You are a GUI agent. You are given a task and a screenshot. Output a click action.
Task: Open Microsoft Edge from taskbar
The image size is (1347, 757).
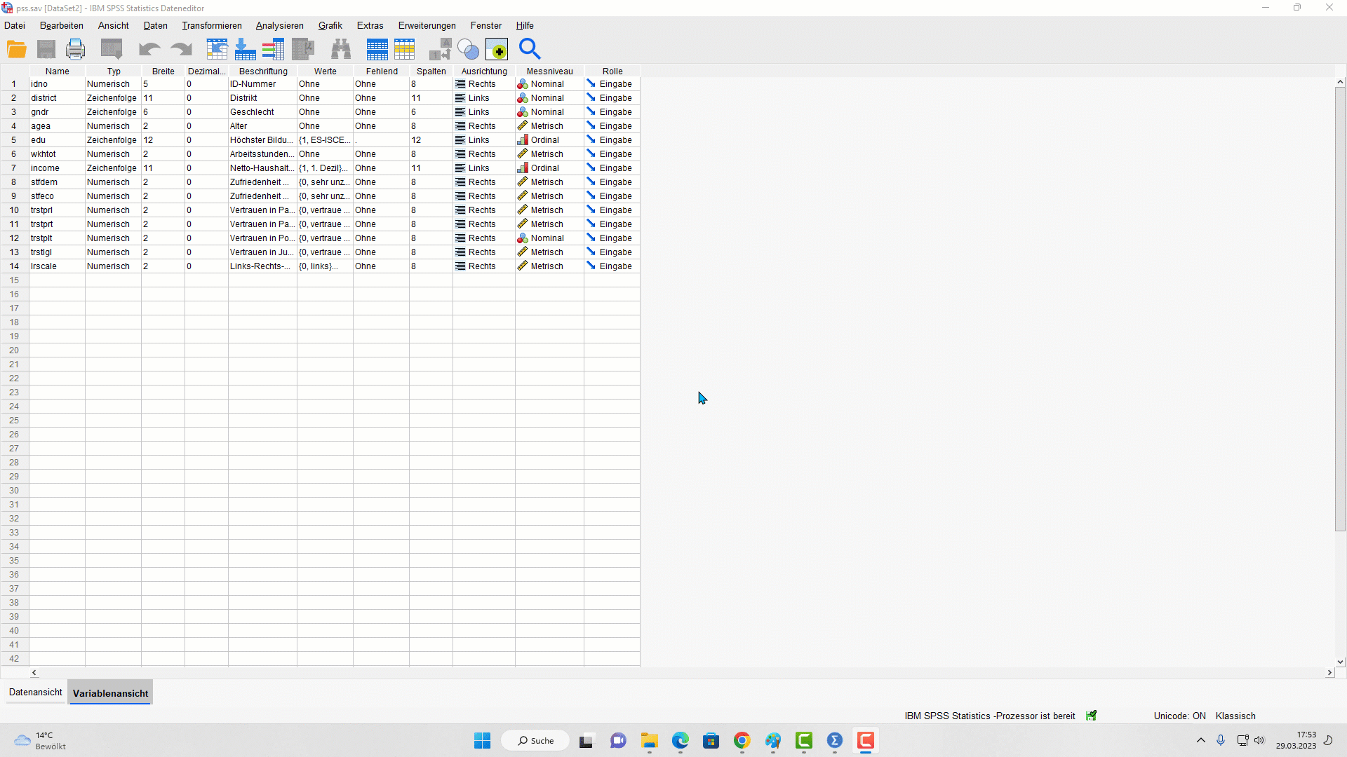tap(681, 741)
